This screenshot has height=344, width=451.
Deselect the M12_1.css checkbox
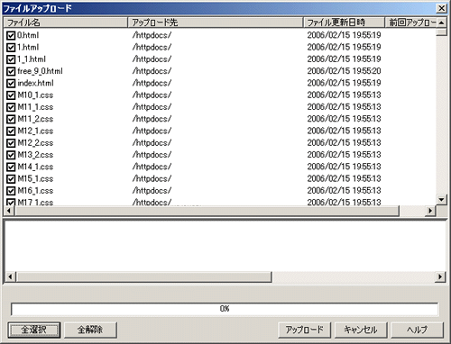point(11,131)
